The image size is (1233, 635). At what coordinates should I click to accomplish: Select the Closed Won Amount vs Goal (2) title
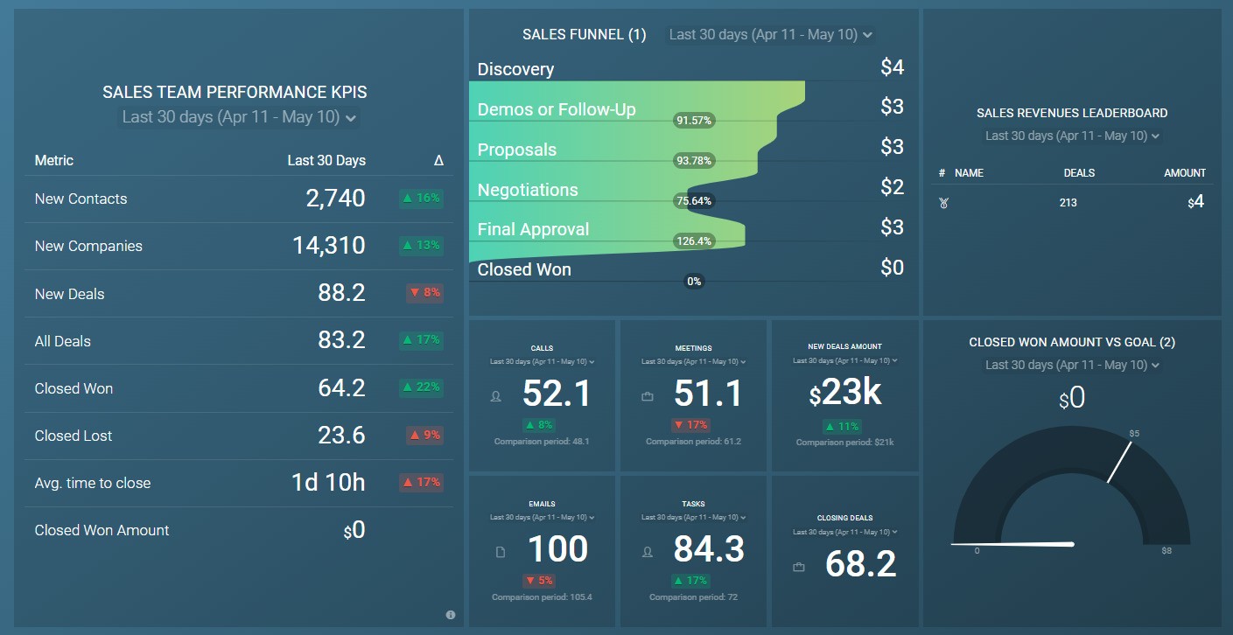tap(1071, 342)
